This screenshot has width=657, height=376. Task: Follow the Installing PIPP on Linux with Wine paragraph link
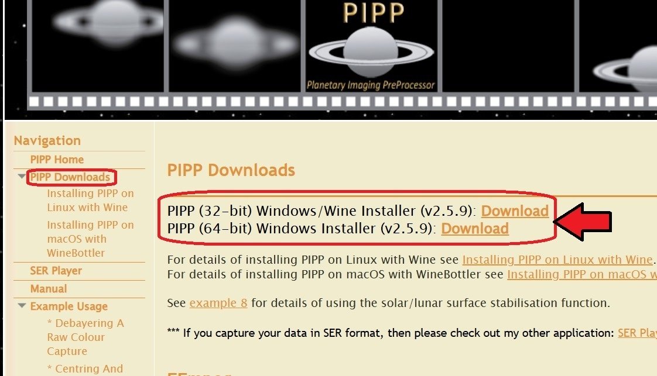(x=557, y=260)
